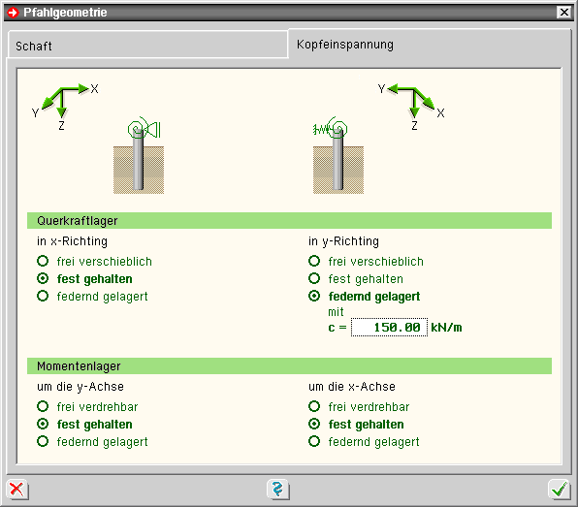
Task: Close the Pfahlgeometrie dialog window
Action: pos(564,13)
